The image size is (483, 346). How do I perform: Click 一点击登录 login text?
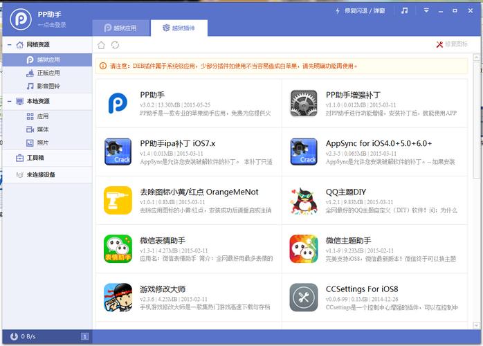point(52,25)
